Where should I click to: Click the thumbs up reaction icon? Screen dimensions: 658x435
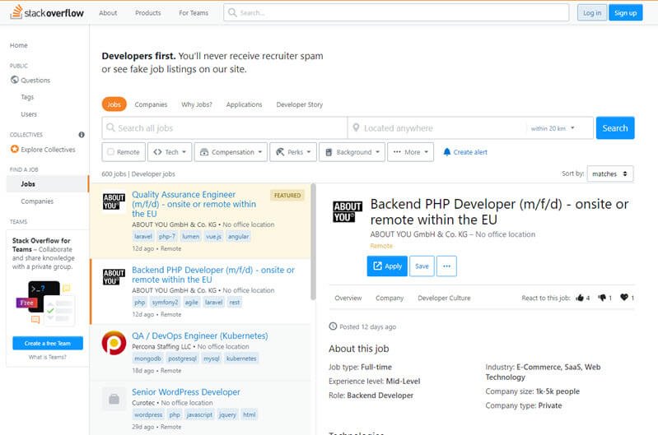tap(580, 298)
